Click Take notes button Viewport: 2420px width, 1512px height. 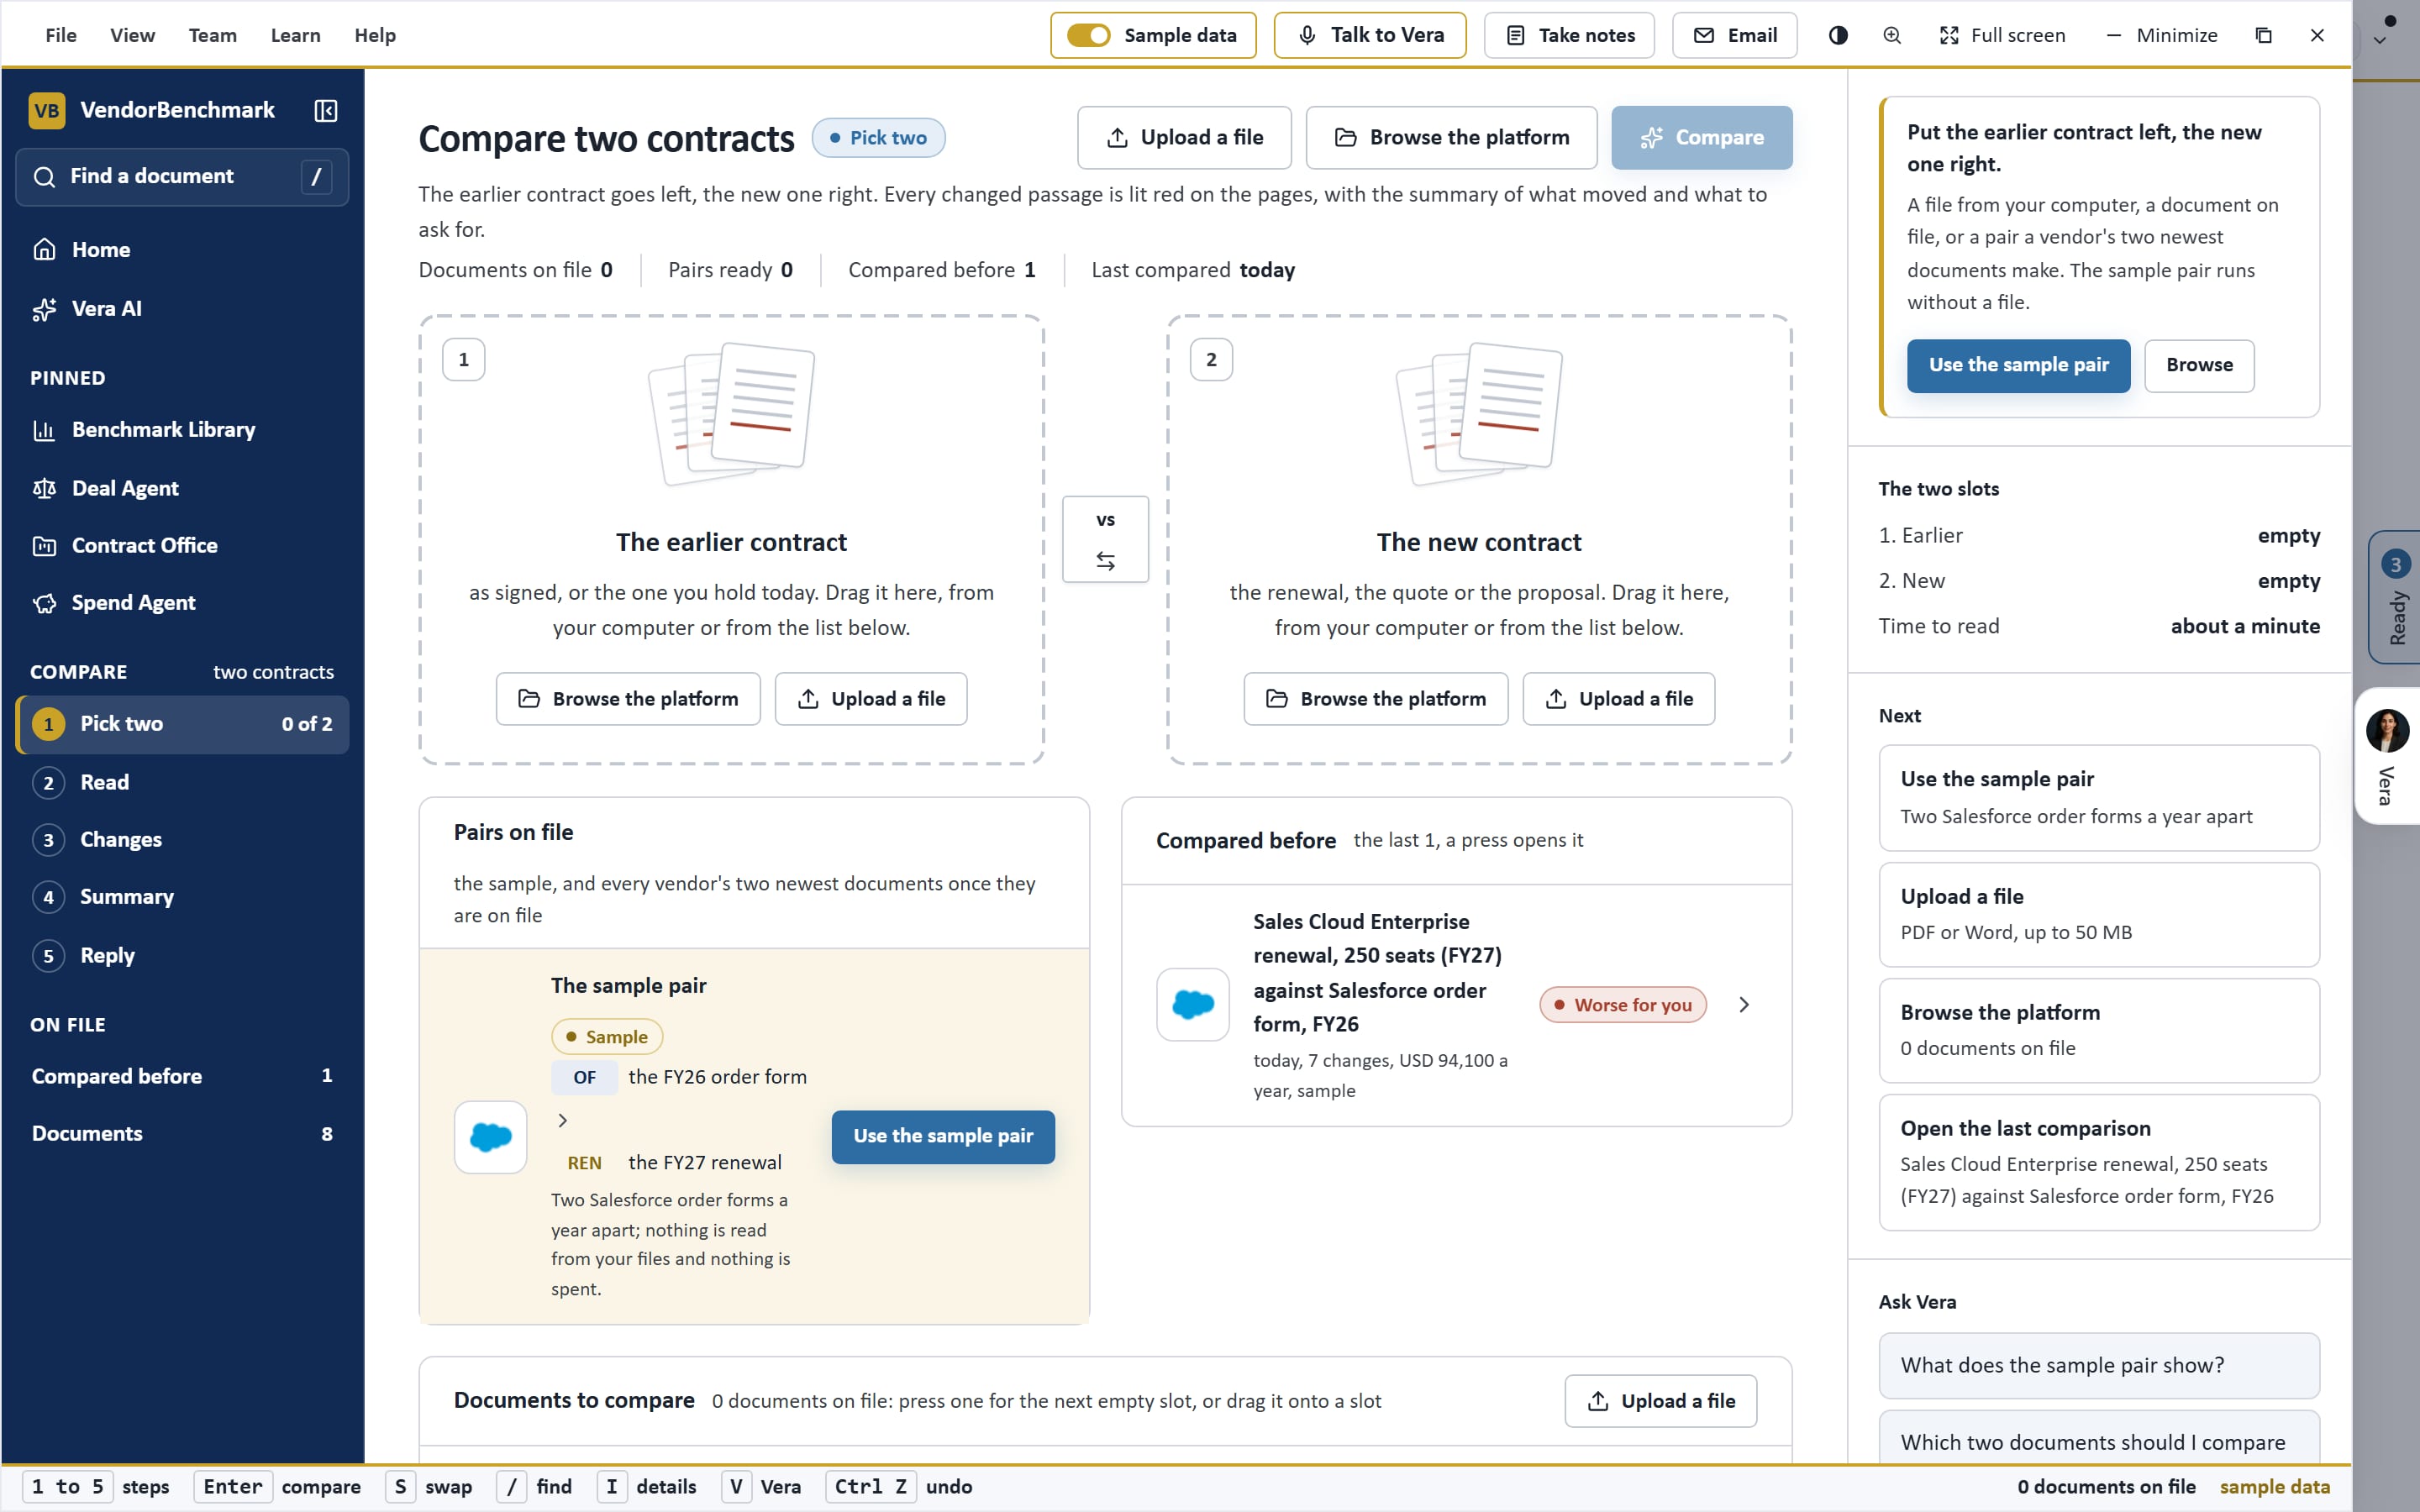(x=1569, y=35)
